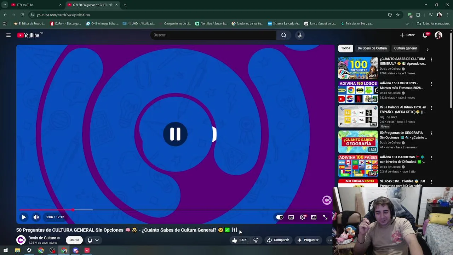Share the video with Compartir

pyautogui.click(x=278, y=240)
